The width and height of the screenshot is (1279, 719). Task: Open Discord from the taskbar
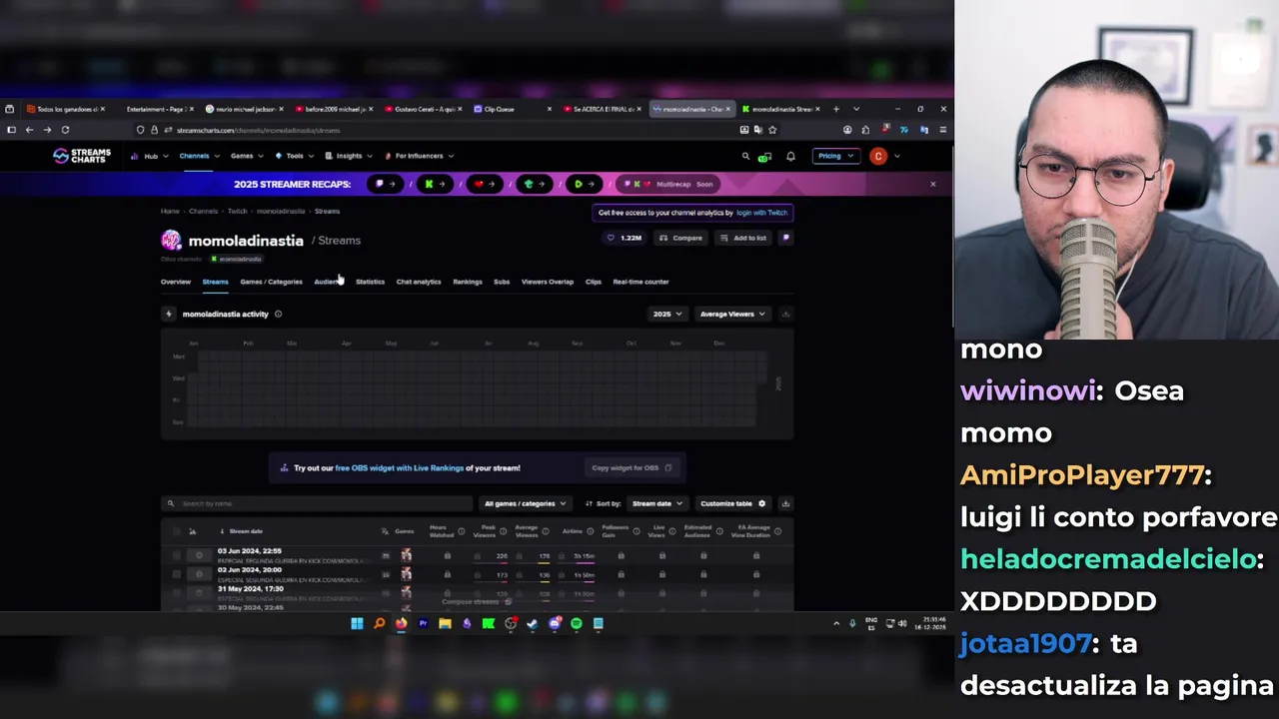coord(555,623)
